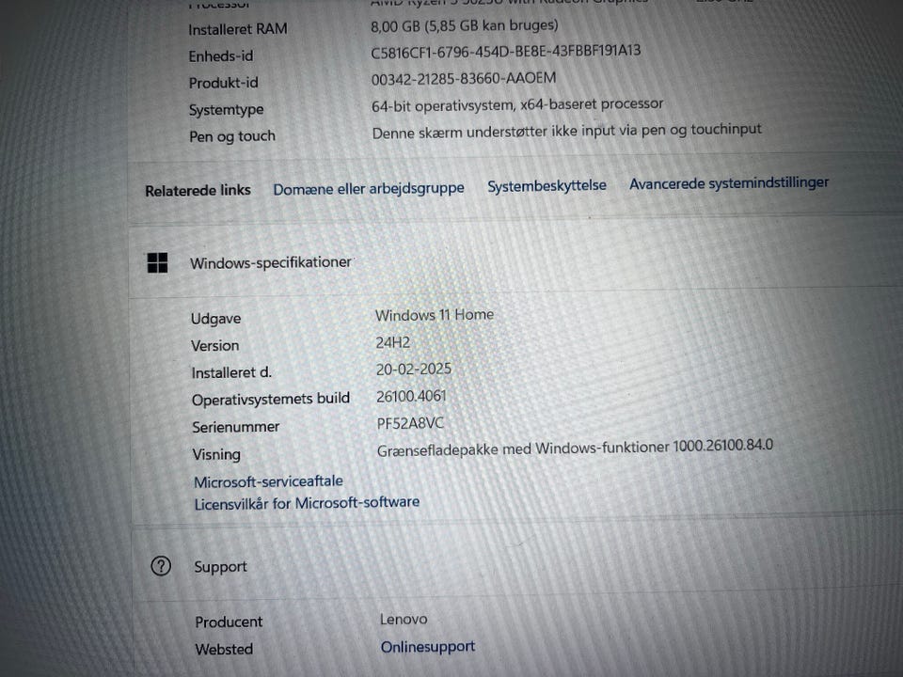Select the Udgave value Windows 11 Home
Image resolution: width=903 pixels, height=677 pixels.
click(x=435, y=315)
